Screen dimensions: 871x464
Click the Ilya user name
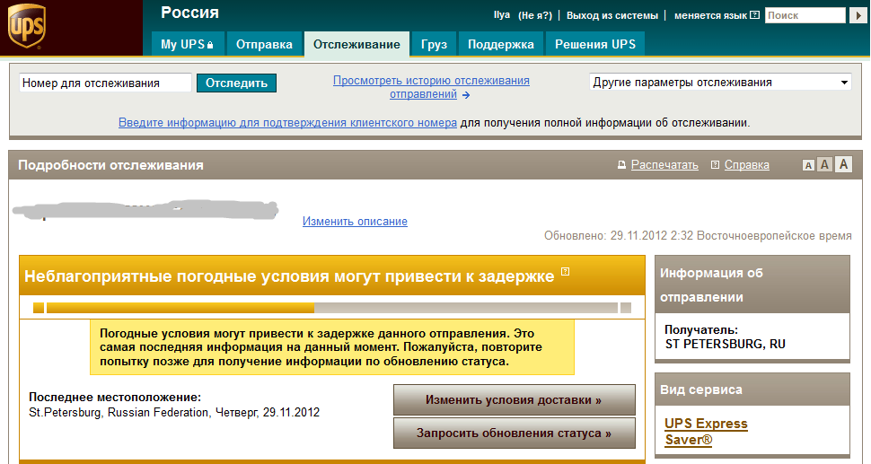(x=502, y=15)
